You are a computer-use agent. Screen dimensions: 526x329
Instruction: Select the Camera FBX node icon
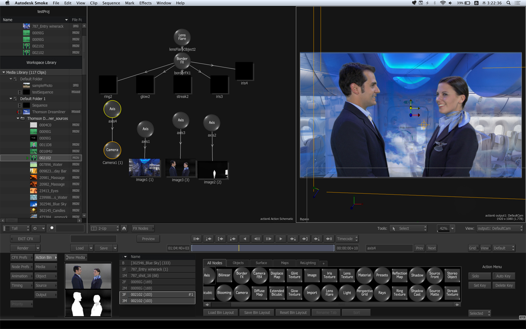(259, 275)
